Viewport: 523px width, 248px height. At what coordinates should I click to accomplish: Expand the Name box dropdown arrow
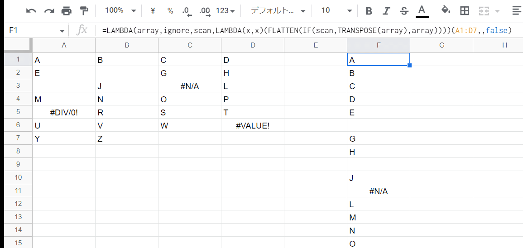[x=62, y=31]
